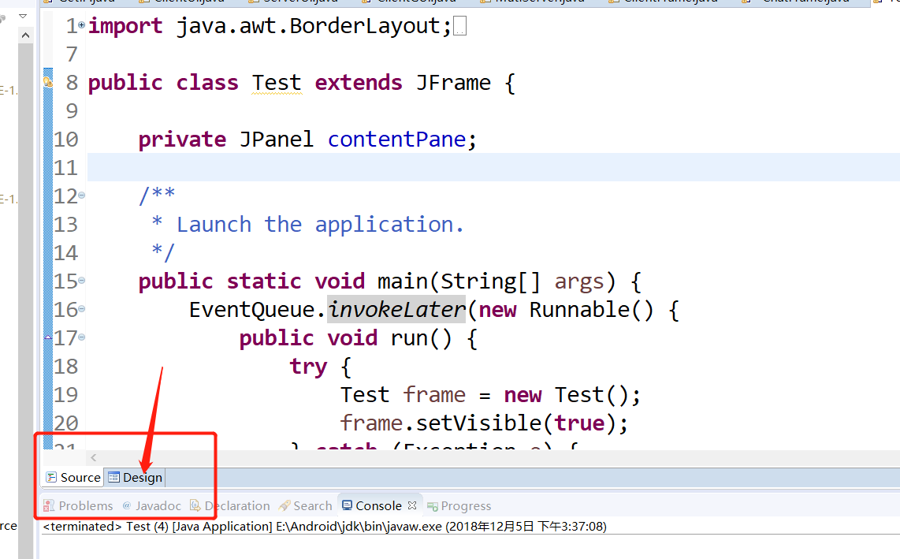Collapse the main method fold at line 15
This screenshot has width=900, height=559.
point(81,280)
